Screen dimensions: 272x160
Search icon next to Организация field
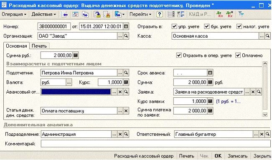[x=126, y=36]
